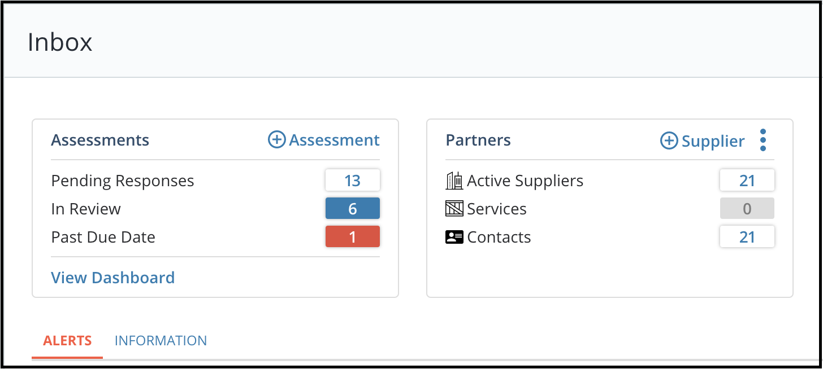
Task: Switch to the INFORMATION tab
Action: (161, 341)
